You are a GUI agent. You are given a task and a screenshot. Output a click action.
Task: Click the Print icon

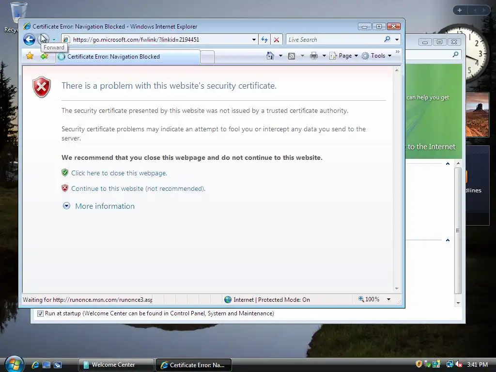(313, 56)
